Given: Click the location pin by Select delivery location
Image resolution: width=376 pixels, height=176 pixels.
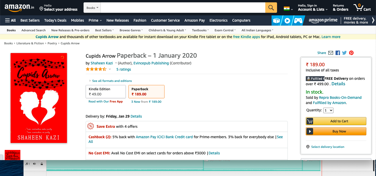Looking at the screenshot, I should (308, 147).
